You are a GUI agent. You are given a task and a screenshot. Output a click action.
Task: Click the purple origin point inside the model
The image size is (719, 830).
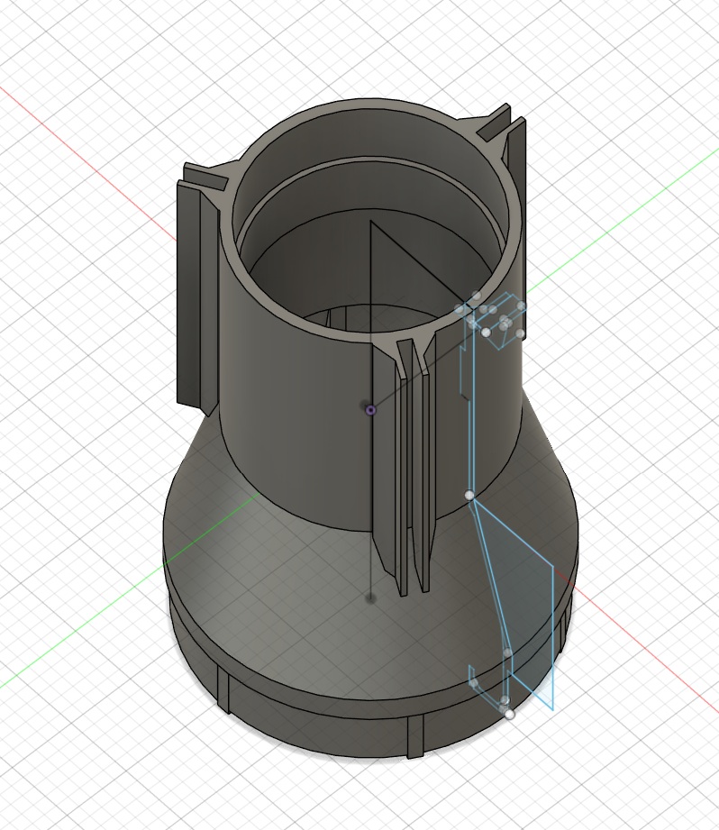click(x=371, y=410)
